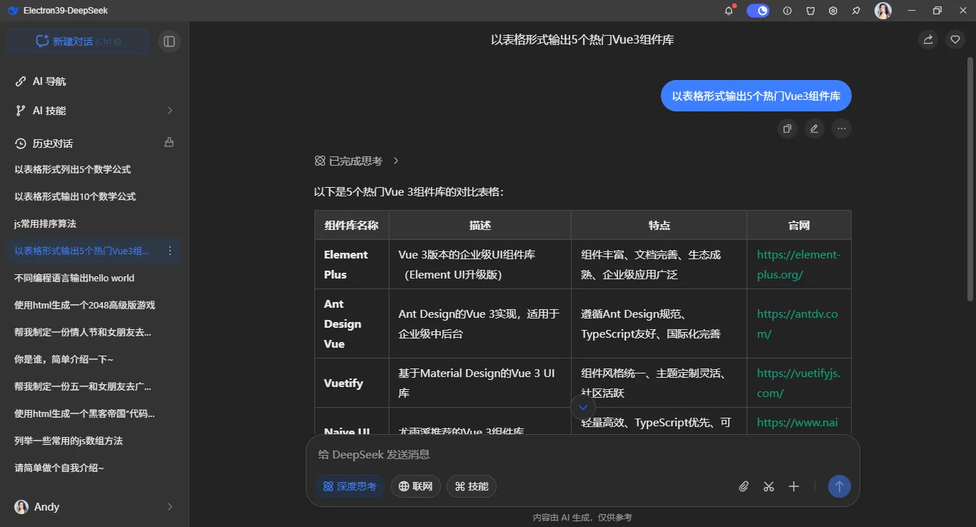Attach a file with the paperclip icon
Screen dimensions: 976x527
click(x=743, y=486)
